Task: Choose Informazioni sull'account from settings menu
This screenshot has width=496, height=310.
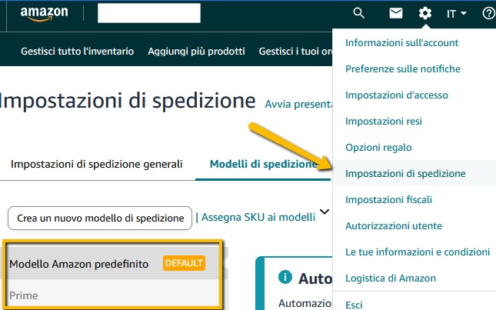Action: pyautogui.click(x=401, y=43)
